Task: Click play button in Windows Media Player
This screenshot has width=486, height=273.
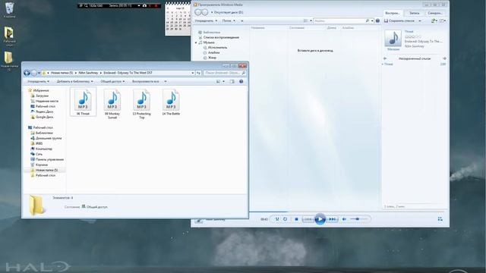Action: point(320,219)
